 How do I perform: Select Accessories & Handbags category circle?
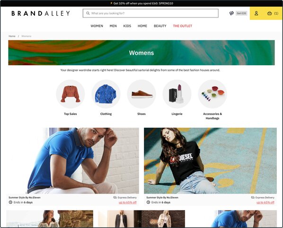click(x=212, y=94)
